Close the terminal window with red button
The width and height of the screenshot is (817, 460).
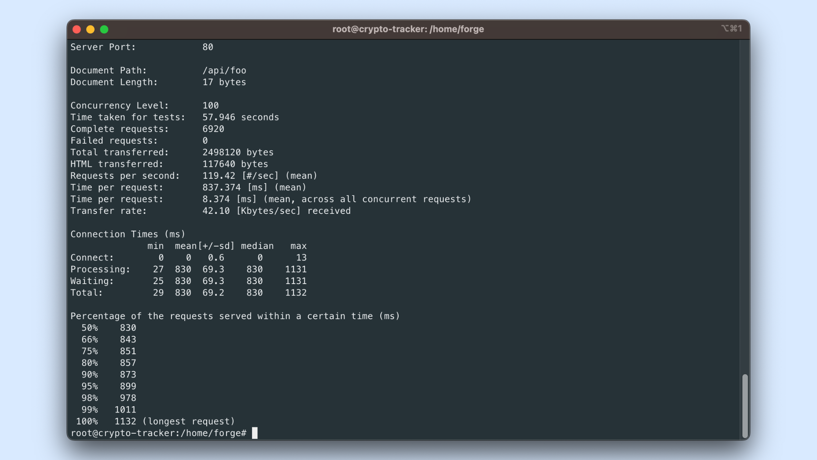[x=77, y=29]
